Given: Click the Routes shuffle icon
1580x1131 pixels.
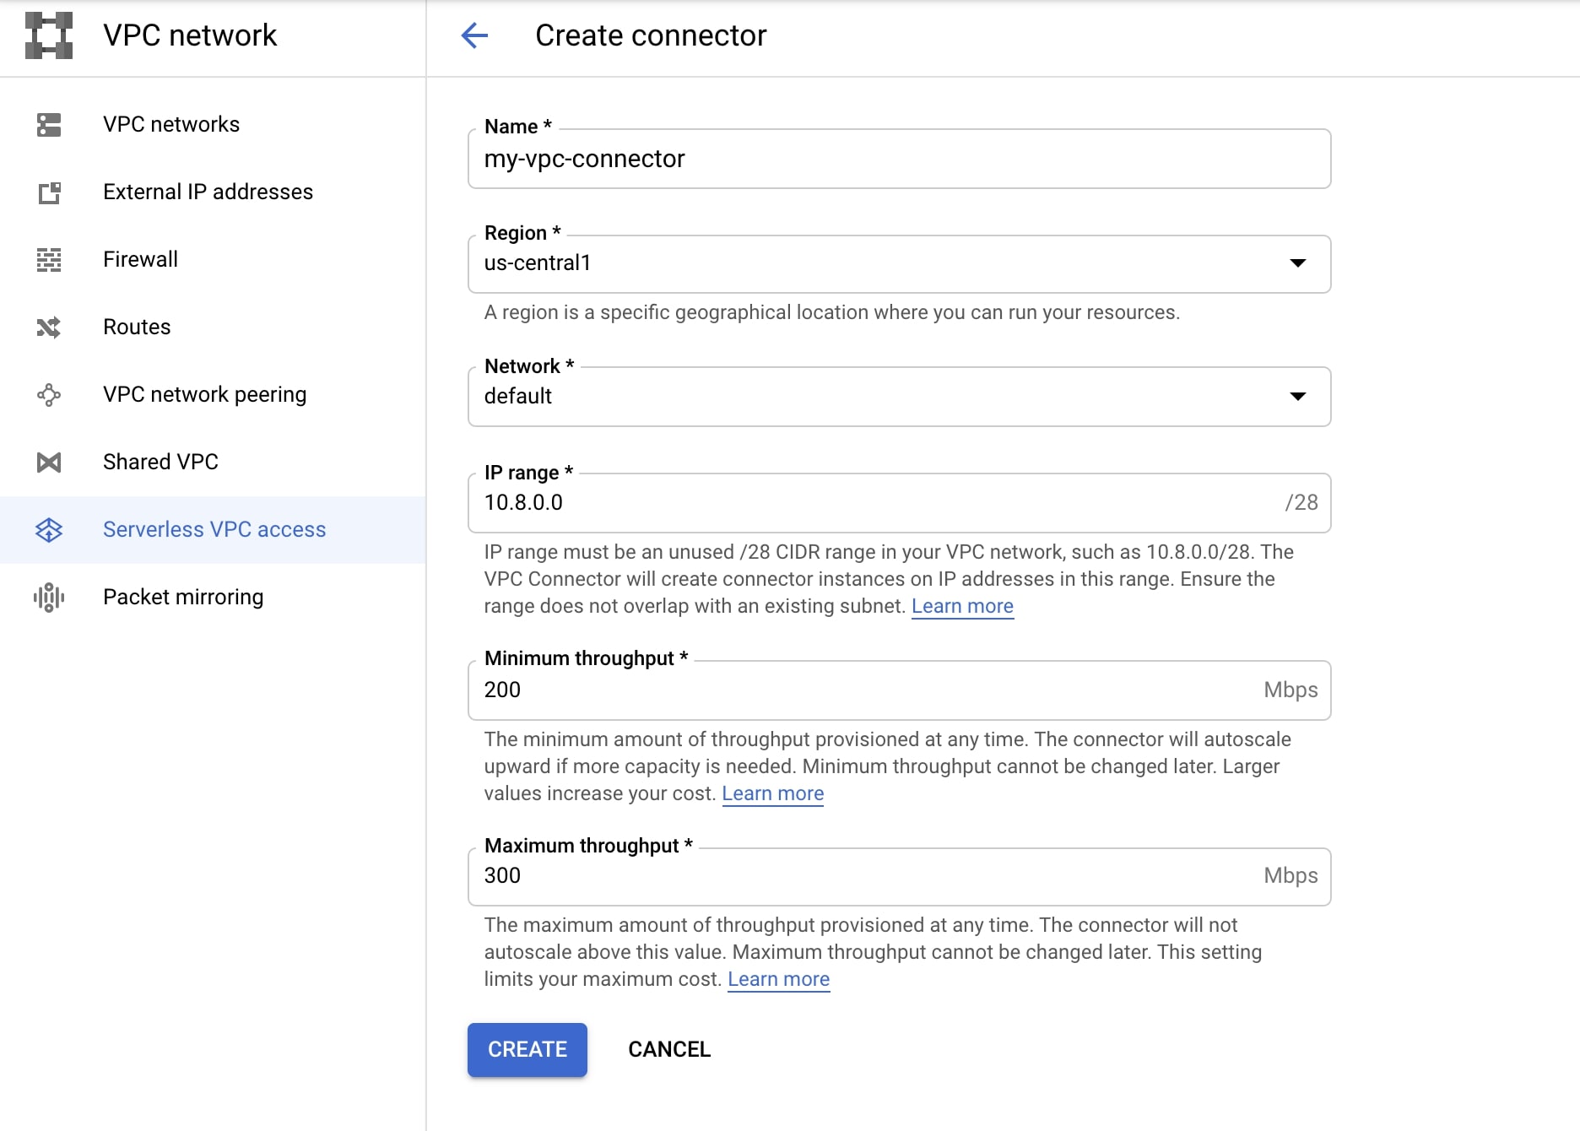Looking at the screenshot, I should tap(49, 327).
